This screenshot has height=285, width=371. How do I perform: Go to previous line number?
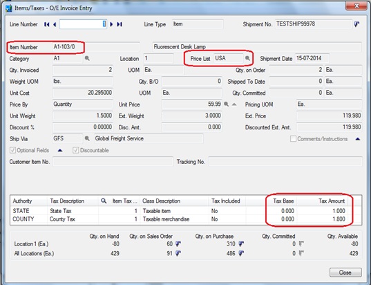55,24
